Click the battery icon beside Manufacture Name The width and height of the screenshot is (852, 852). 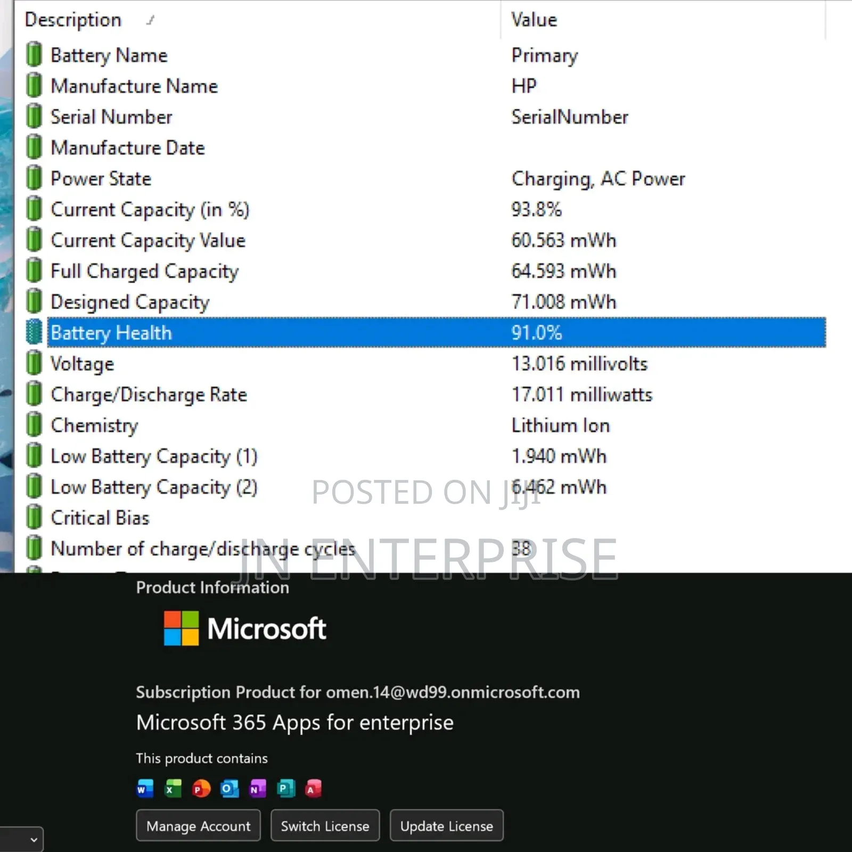coord(34,86)
